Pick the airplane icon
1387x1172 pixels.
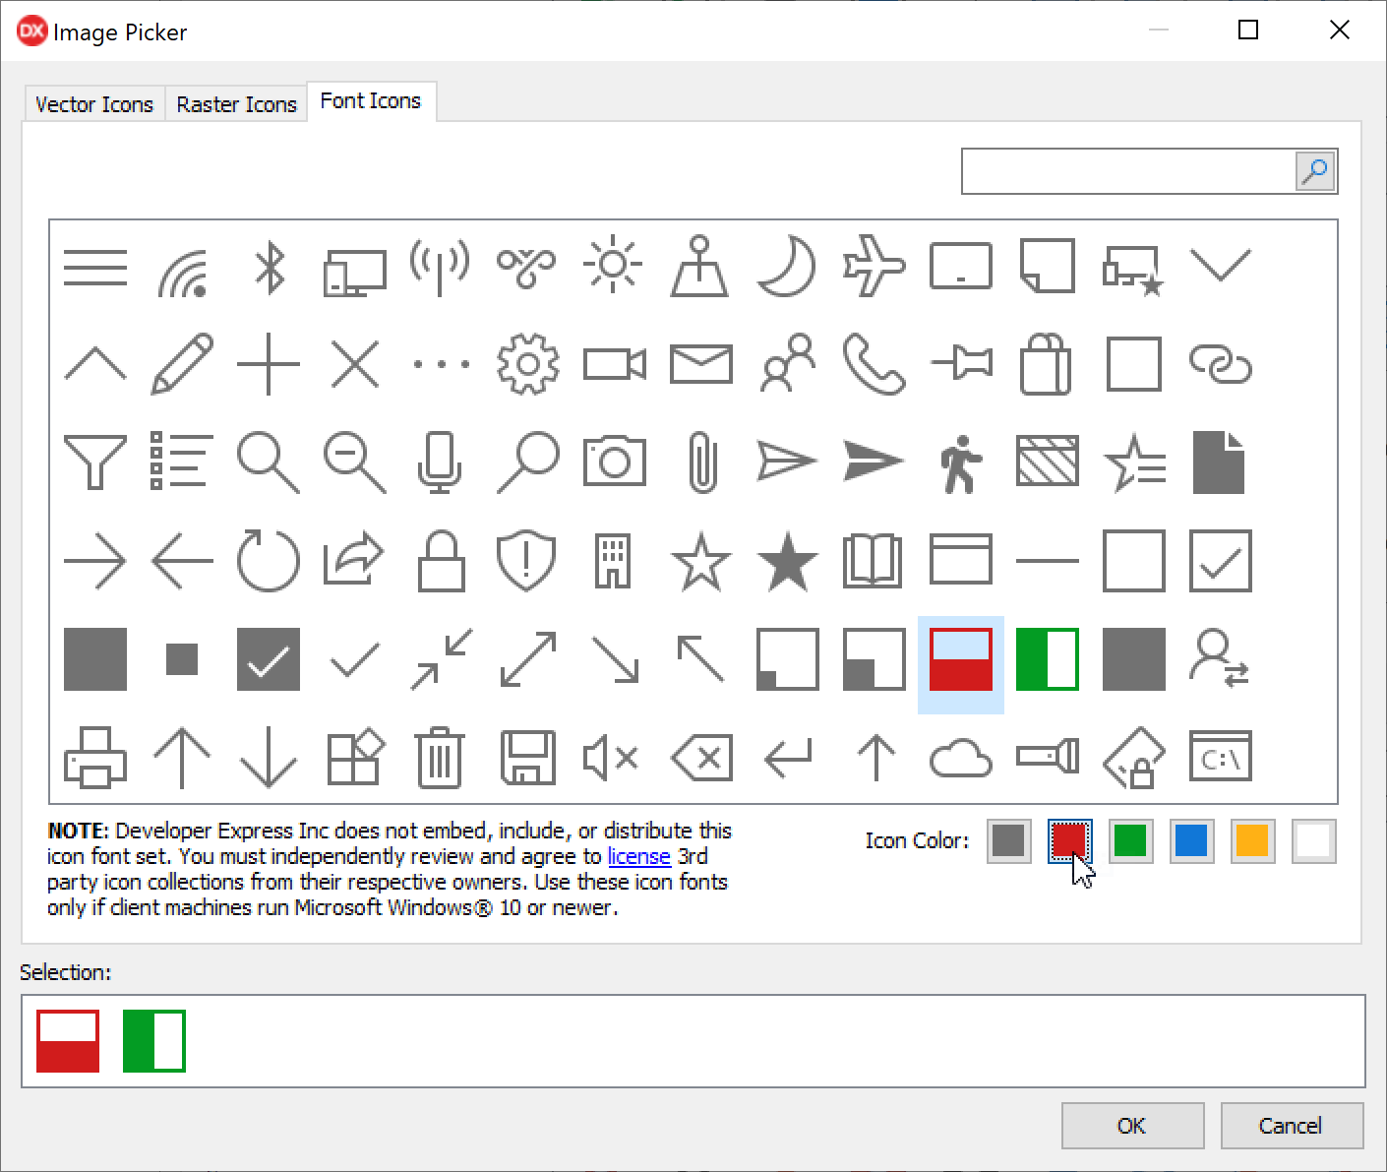point(874,267)
